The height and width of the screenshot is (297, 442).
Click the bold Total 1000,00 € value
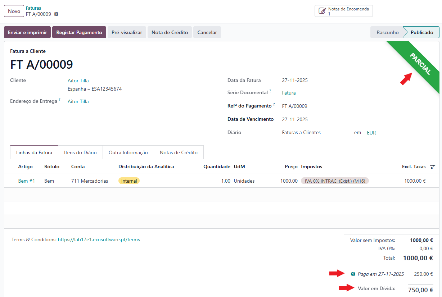(x=418, y=258)
